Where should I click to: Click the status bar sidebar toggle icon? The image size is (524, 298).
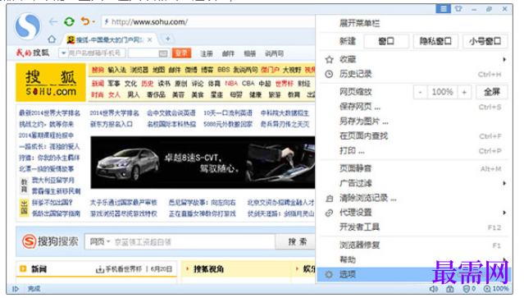pyautogui.click(x=16, y=289)
